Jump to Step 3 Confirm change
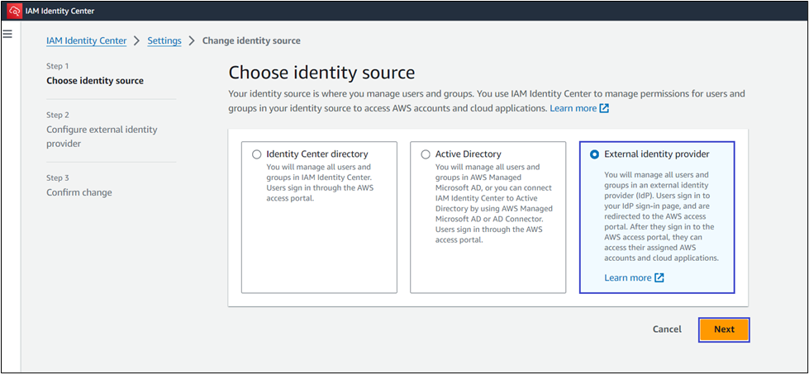Screen dimensions: 809x374 79,192
